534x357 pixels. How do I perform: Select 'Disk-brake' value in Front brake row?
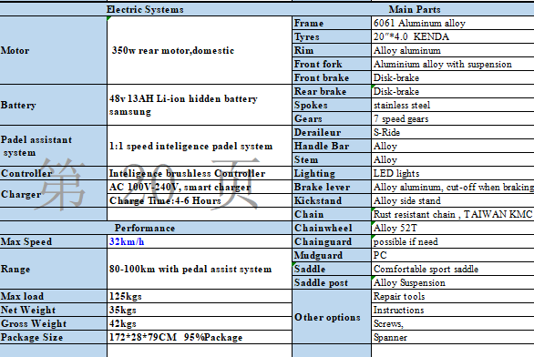click(453, 77)
